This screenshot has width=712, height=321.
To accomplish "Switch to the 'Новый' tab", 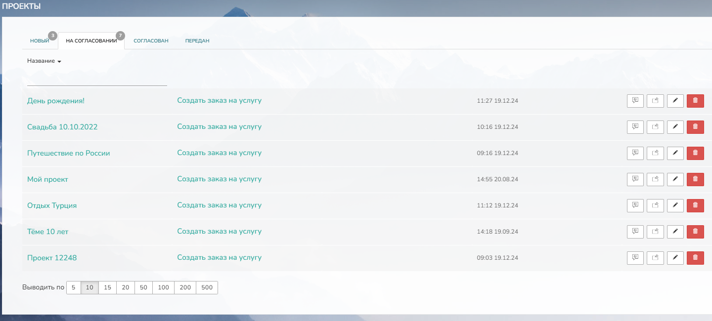I will click(40, 41).
